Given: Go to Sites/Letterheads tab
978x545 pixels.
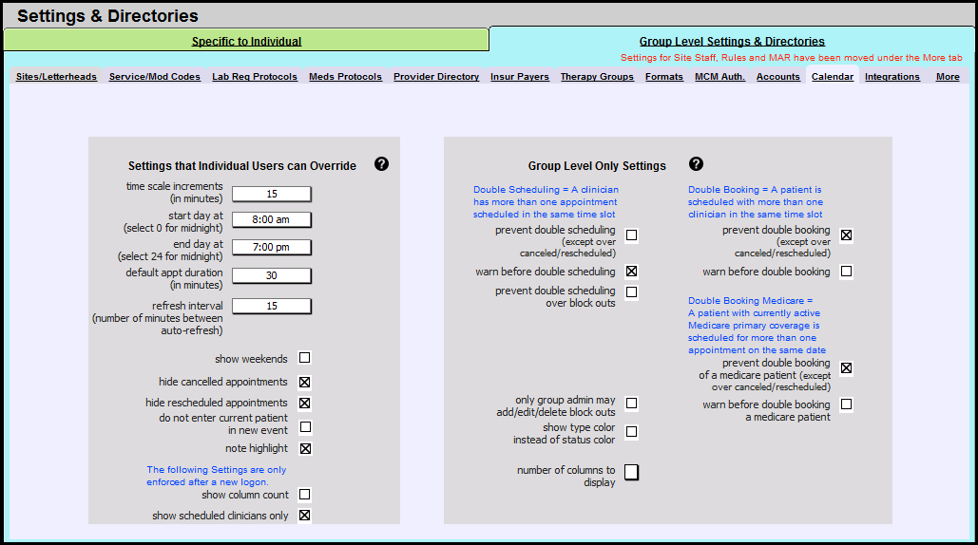Looking at the screenshot, I should pyautogui.click(x=56, y=77).
